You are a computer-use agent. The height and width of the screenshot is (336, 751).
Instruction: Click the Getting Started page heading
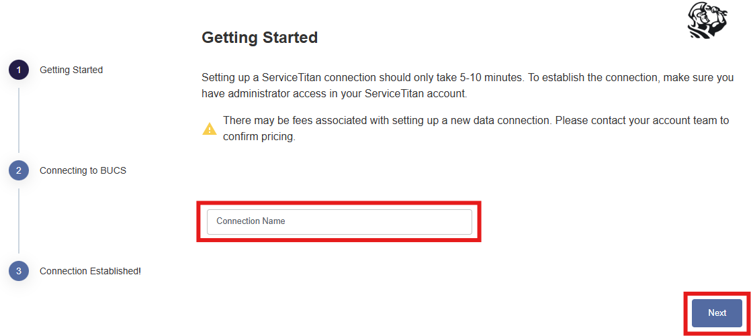point(259,38)
